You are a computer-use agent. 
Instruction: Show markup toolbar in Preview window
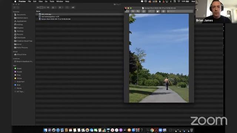(163, 11)
